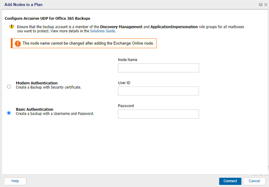The image size is (269, 187).
Task: Click 'Create a Backup with Security certificate.' text
Action: (49, 87)
